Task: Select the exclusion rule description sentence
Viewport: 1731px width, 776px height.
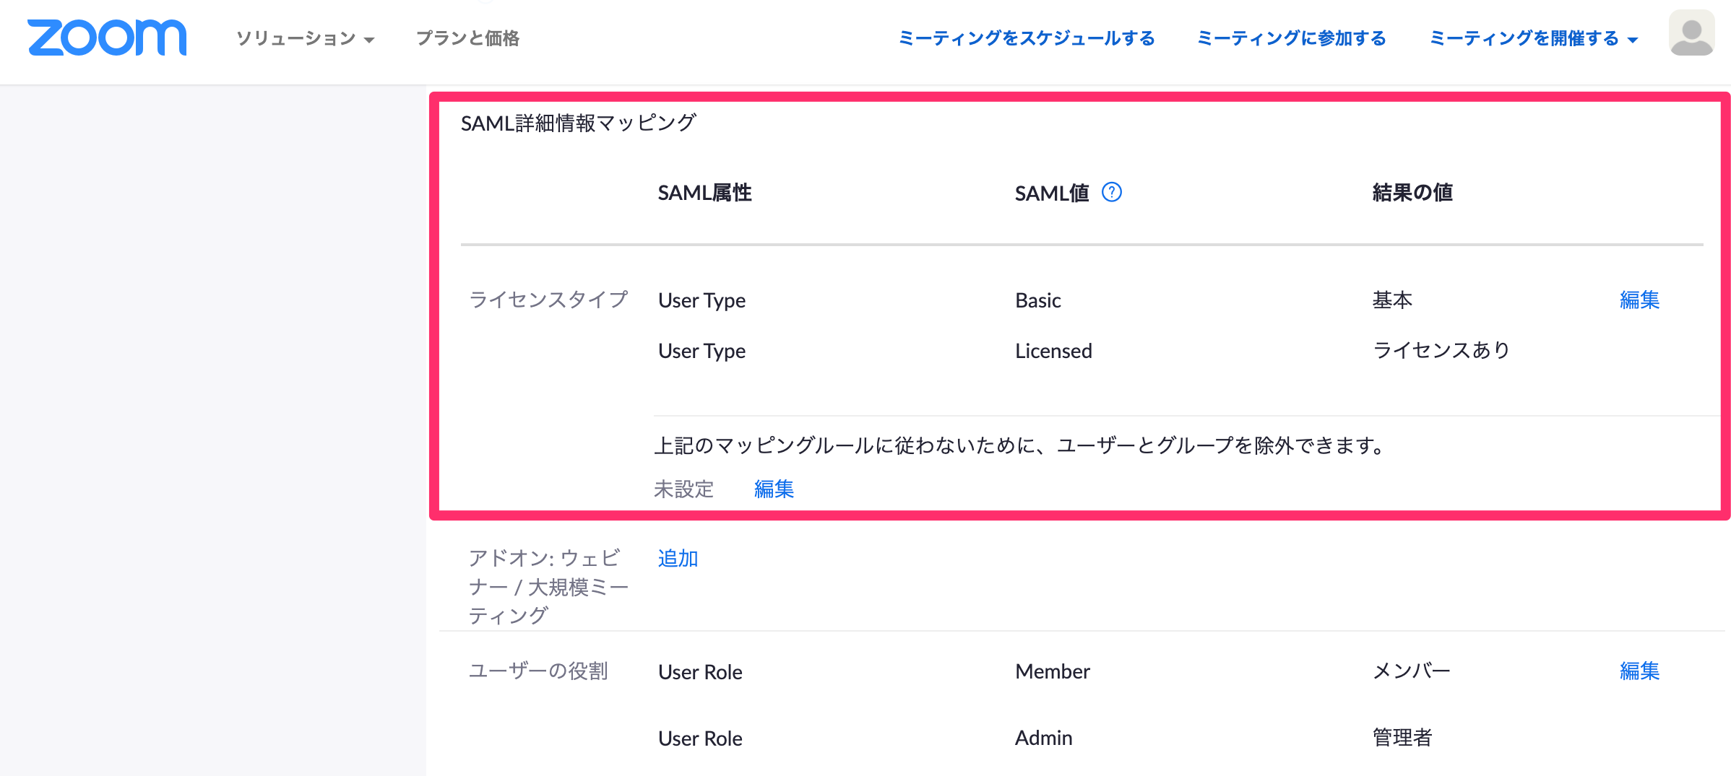Action: coord(1020,445)
